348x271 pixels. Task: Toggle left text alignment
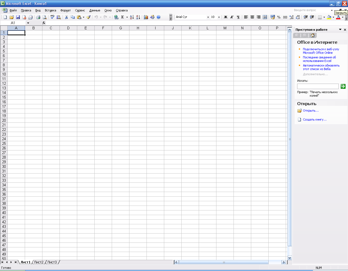(x=246, y=17)
